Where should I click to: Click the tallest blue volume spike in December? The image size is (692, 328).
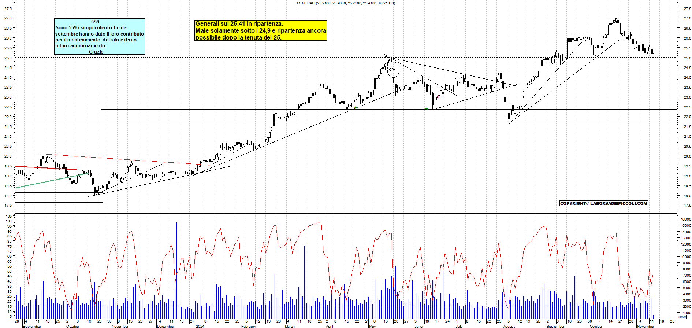point(177,270)
